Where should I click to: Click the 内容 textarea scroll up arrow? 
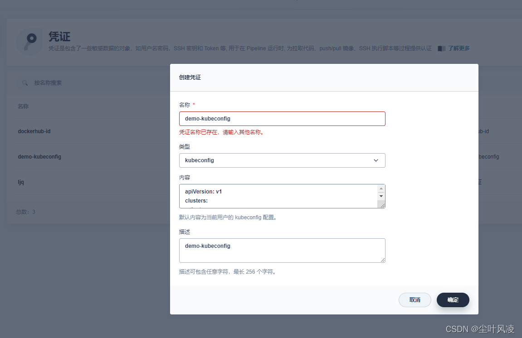click(381, 188)
